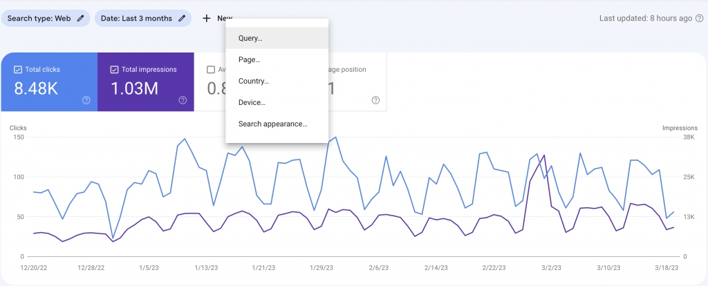Pick Country… from the filter menu
Screen dimensions: 708x286
[x=253, y=82]
